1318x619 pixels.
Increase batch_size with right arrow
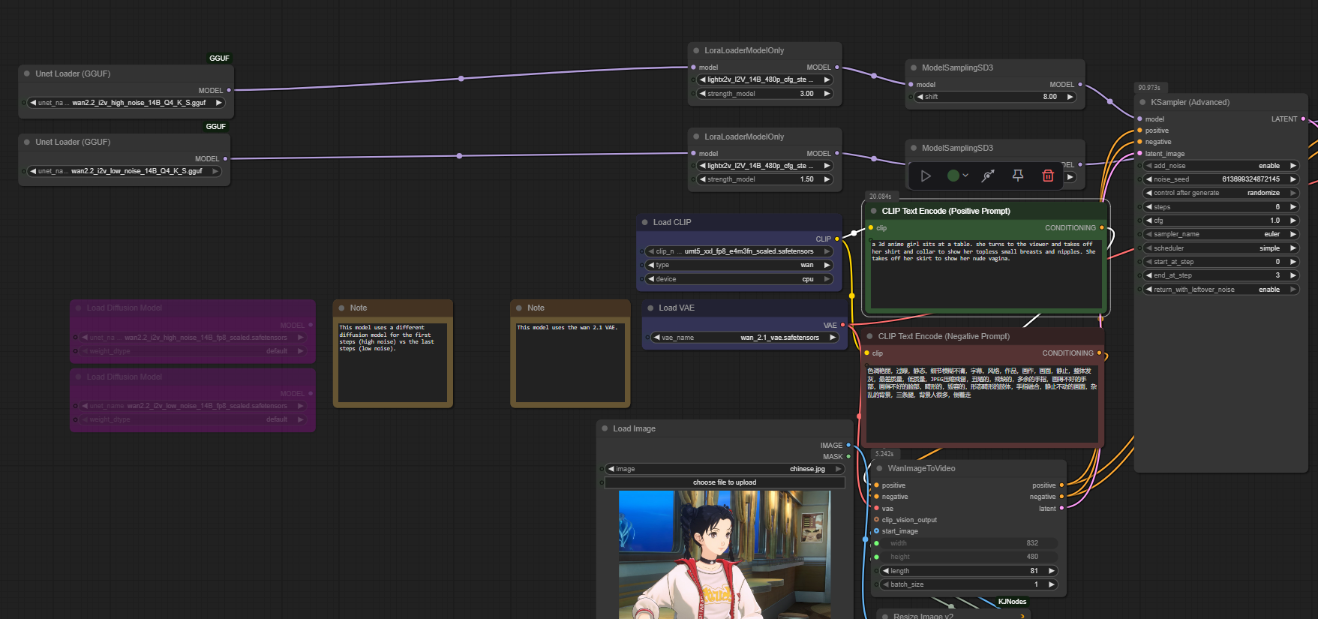(x=1052, y=584)
